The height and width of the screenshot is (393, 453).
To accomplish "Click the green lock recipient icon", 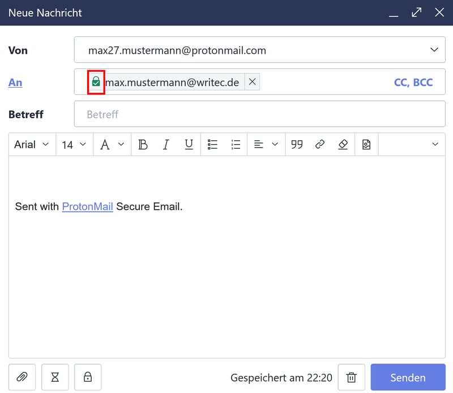I will tap(96, 83).
